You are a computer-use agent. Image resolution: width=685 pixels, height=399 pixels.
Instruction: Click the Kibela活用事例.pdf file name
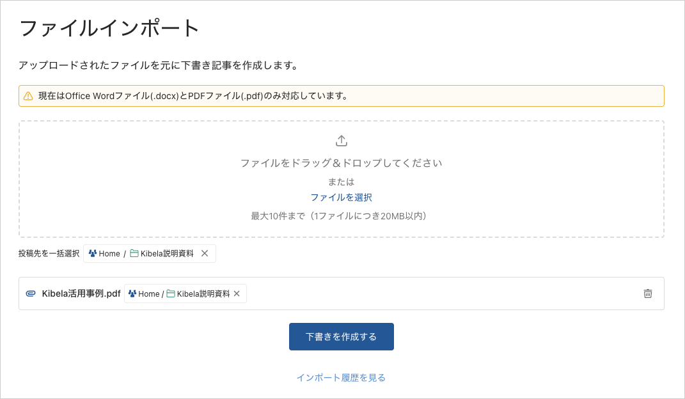pos(81,293)
